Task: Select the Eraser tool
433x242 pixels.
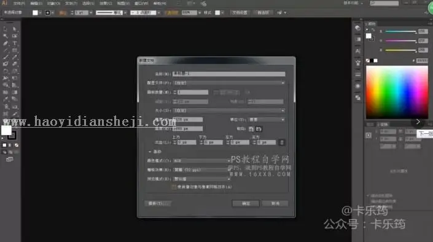Action: 15,64
